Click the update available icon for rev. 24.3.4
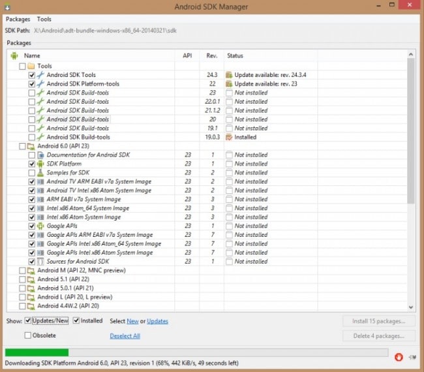424x372 pixels. [229, 75]
